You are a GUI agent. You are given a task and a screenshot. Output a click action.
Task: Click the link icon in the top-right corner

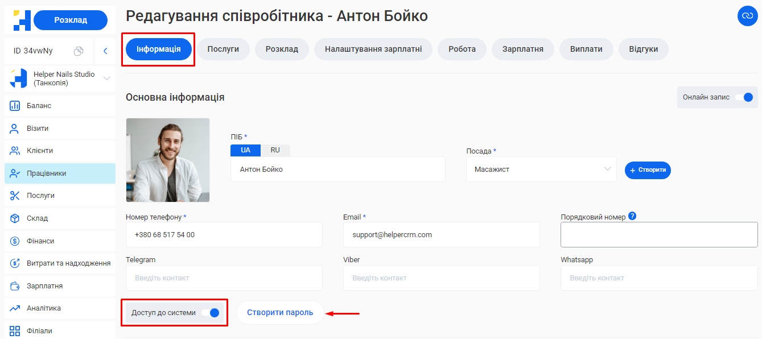[747, 16]
